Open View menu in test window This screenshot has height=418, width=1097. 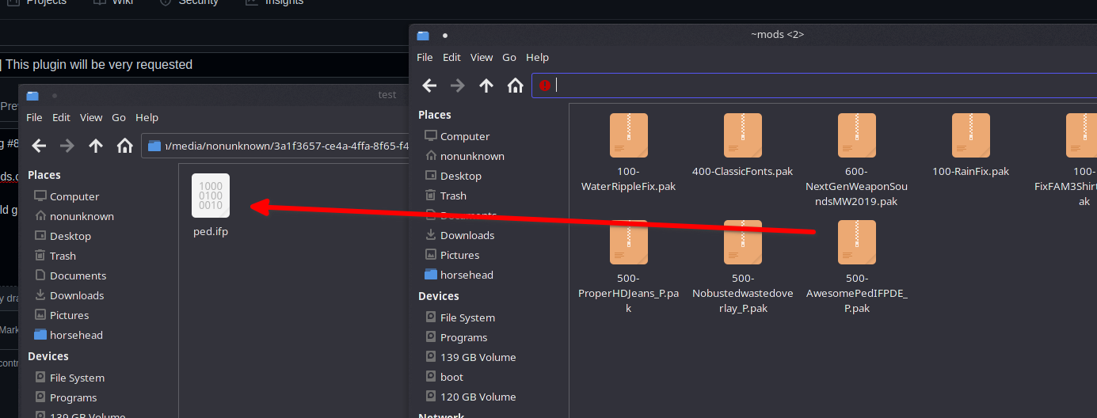[x=91, y=117]
